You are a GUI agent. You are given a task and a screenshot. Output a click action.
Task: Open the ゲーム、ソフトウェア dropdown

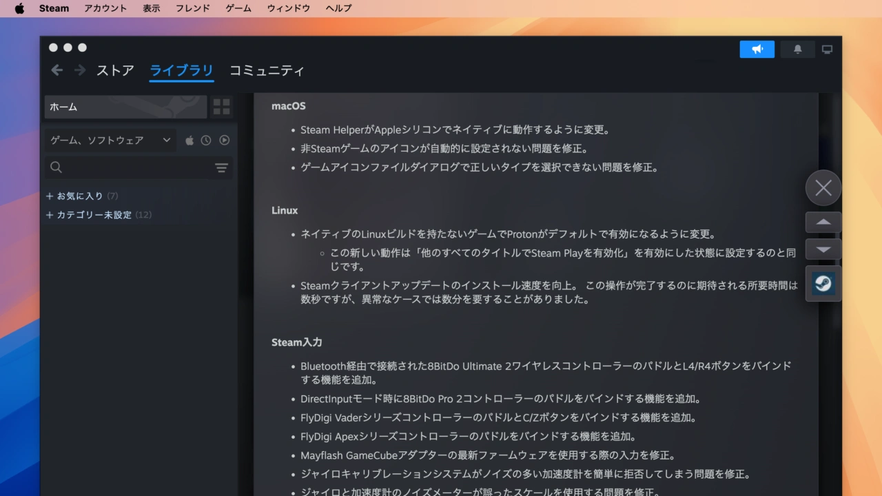click(110, 141)
